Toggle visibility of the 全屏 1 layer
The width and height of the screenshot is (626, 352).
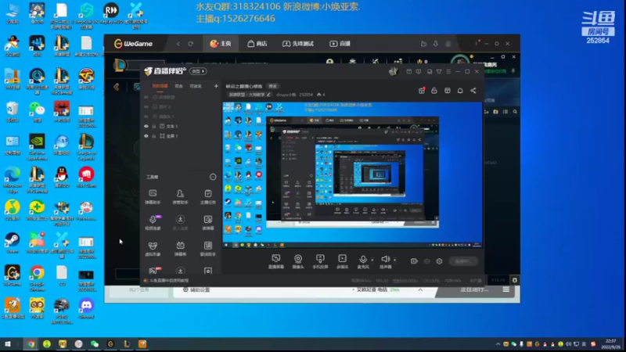tap(146, 136)
